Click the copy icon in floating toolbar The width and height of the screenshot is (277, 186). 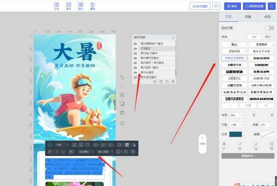pos(126,152)
